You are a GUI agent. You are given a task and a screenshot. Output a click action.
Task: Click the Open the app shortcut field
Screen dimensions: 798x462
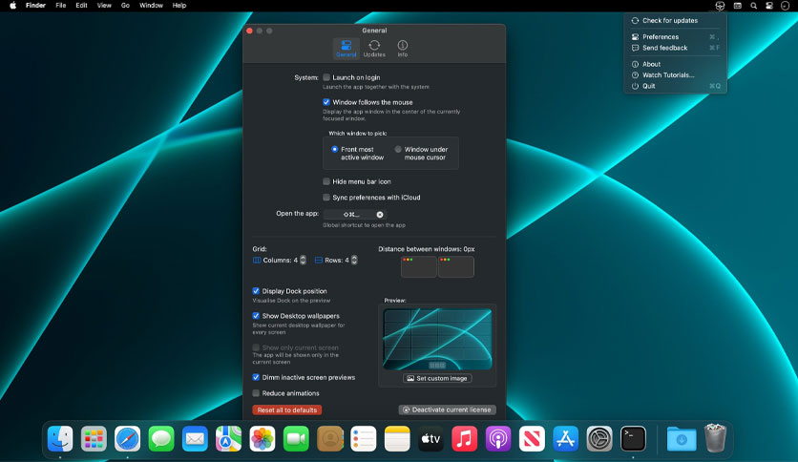[354, 214]
